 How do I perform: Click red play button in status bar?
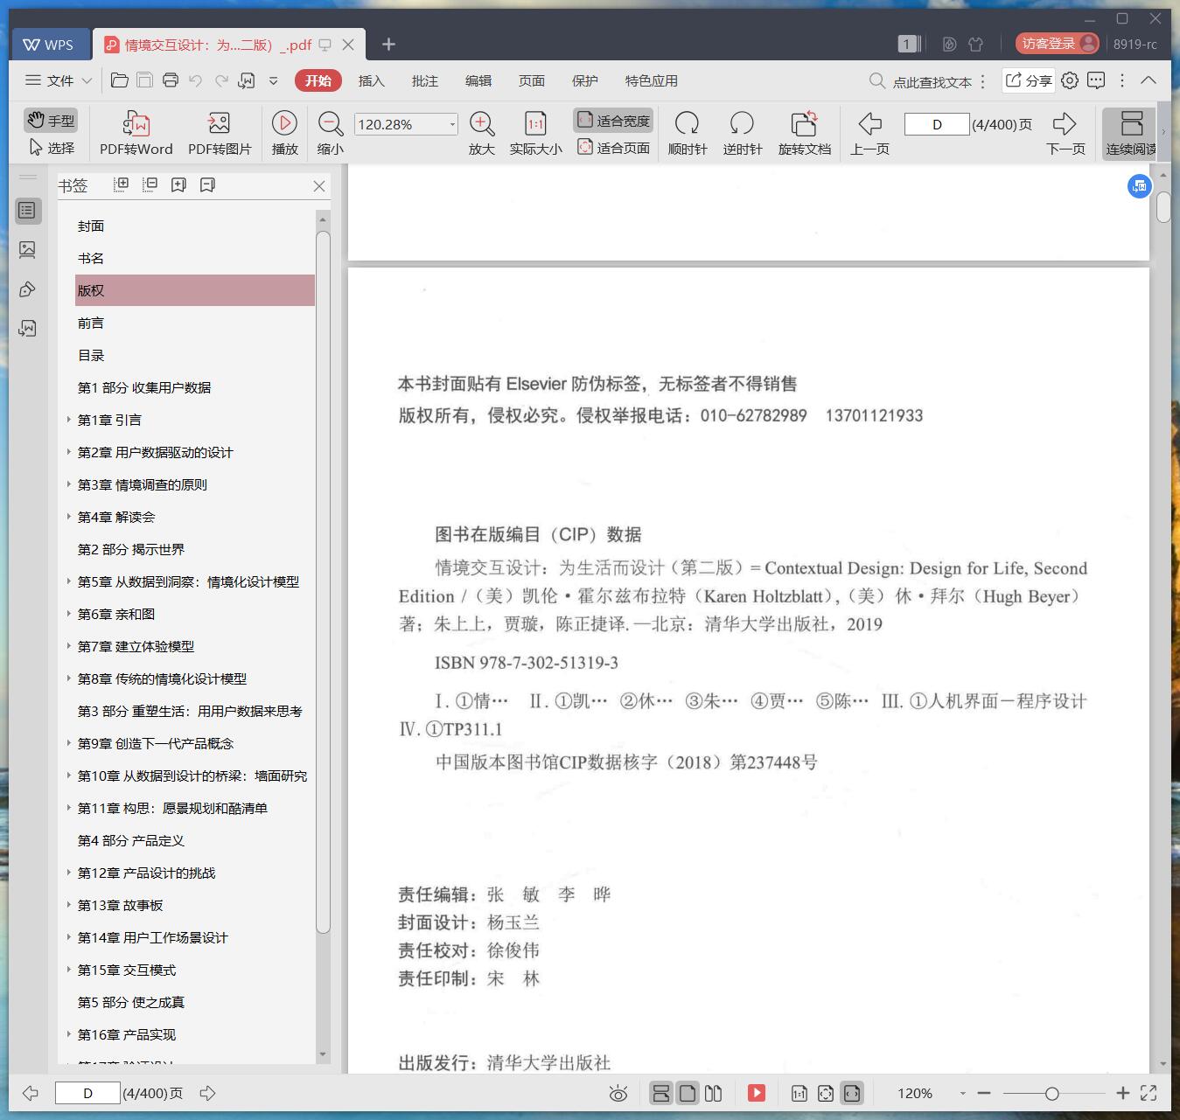757,1093
